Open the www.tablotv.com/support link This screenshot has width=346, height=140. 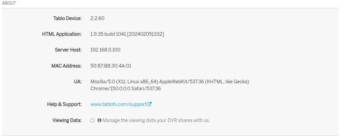coord(121,104)
